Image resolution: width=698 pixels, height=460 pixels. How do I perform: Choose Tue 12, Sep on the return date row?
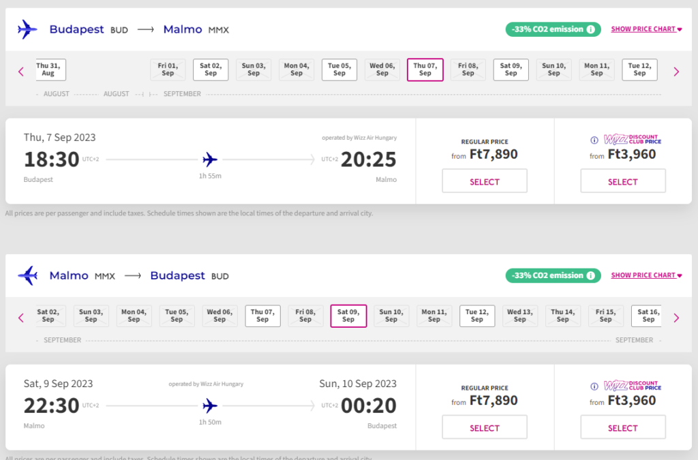tap(477, 316)
